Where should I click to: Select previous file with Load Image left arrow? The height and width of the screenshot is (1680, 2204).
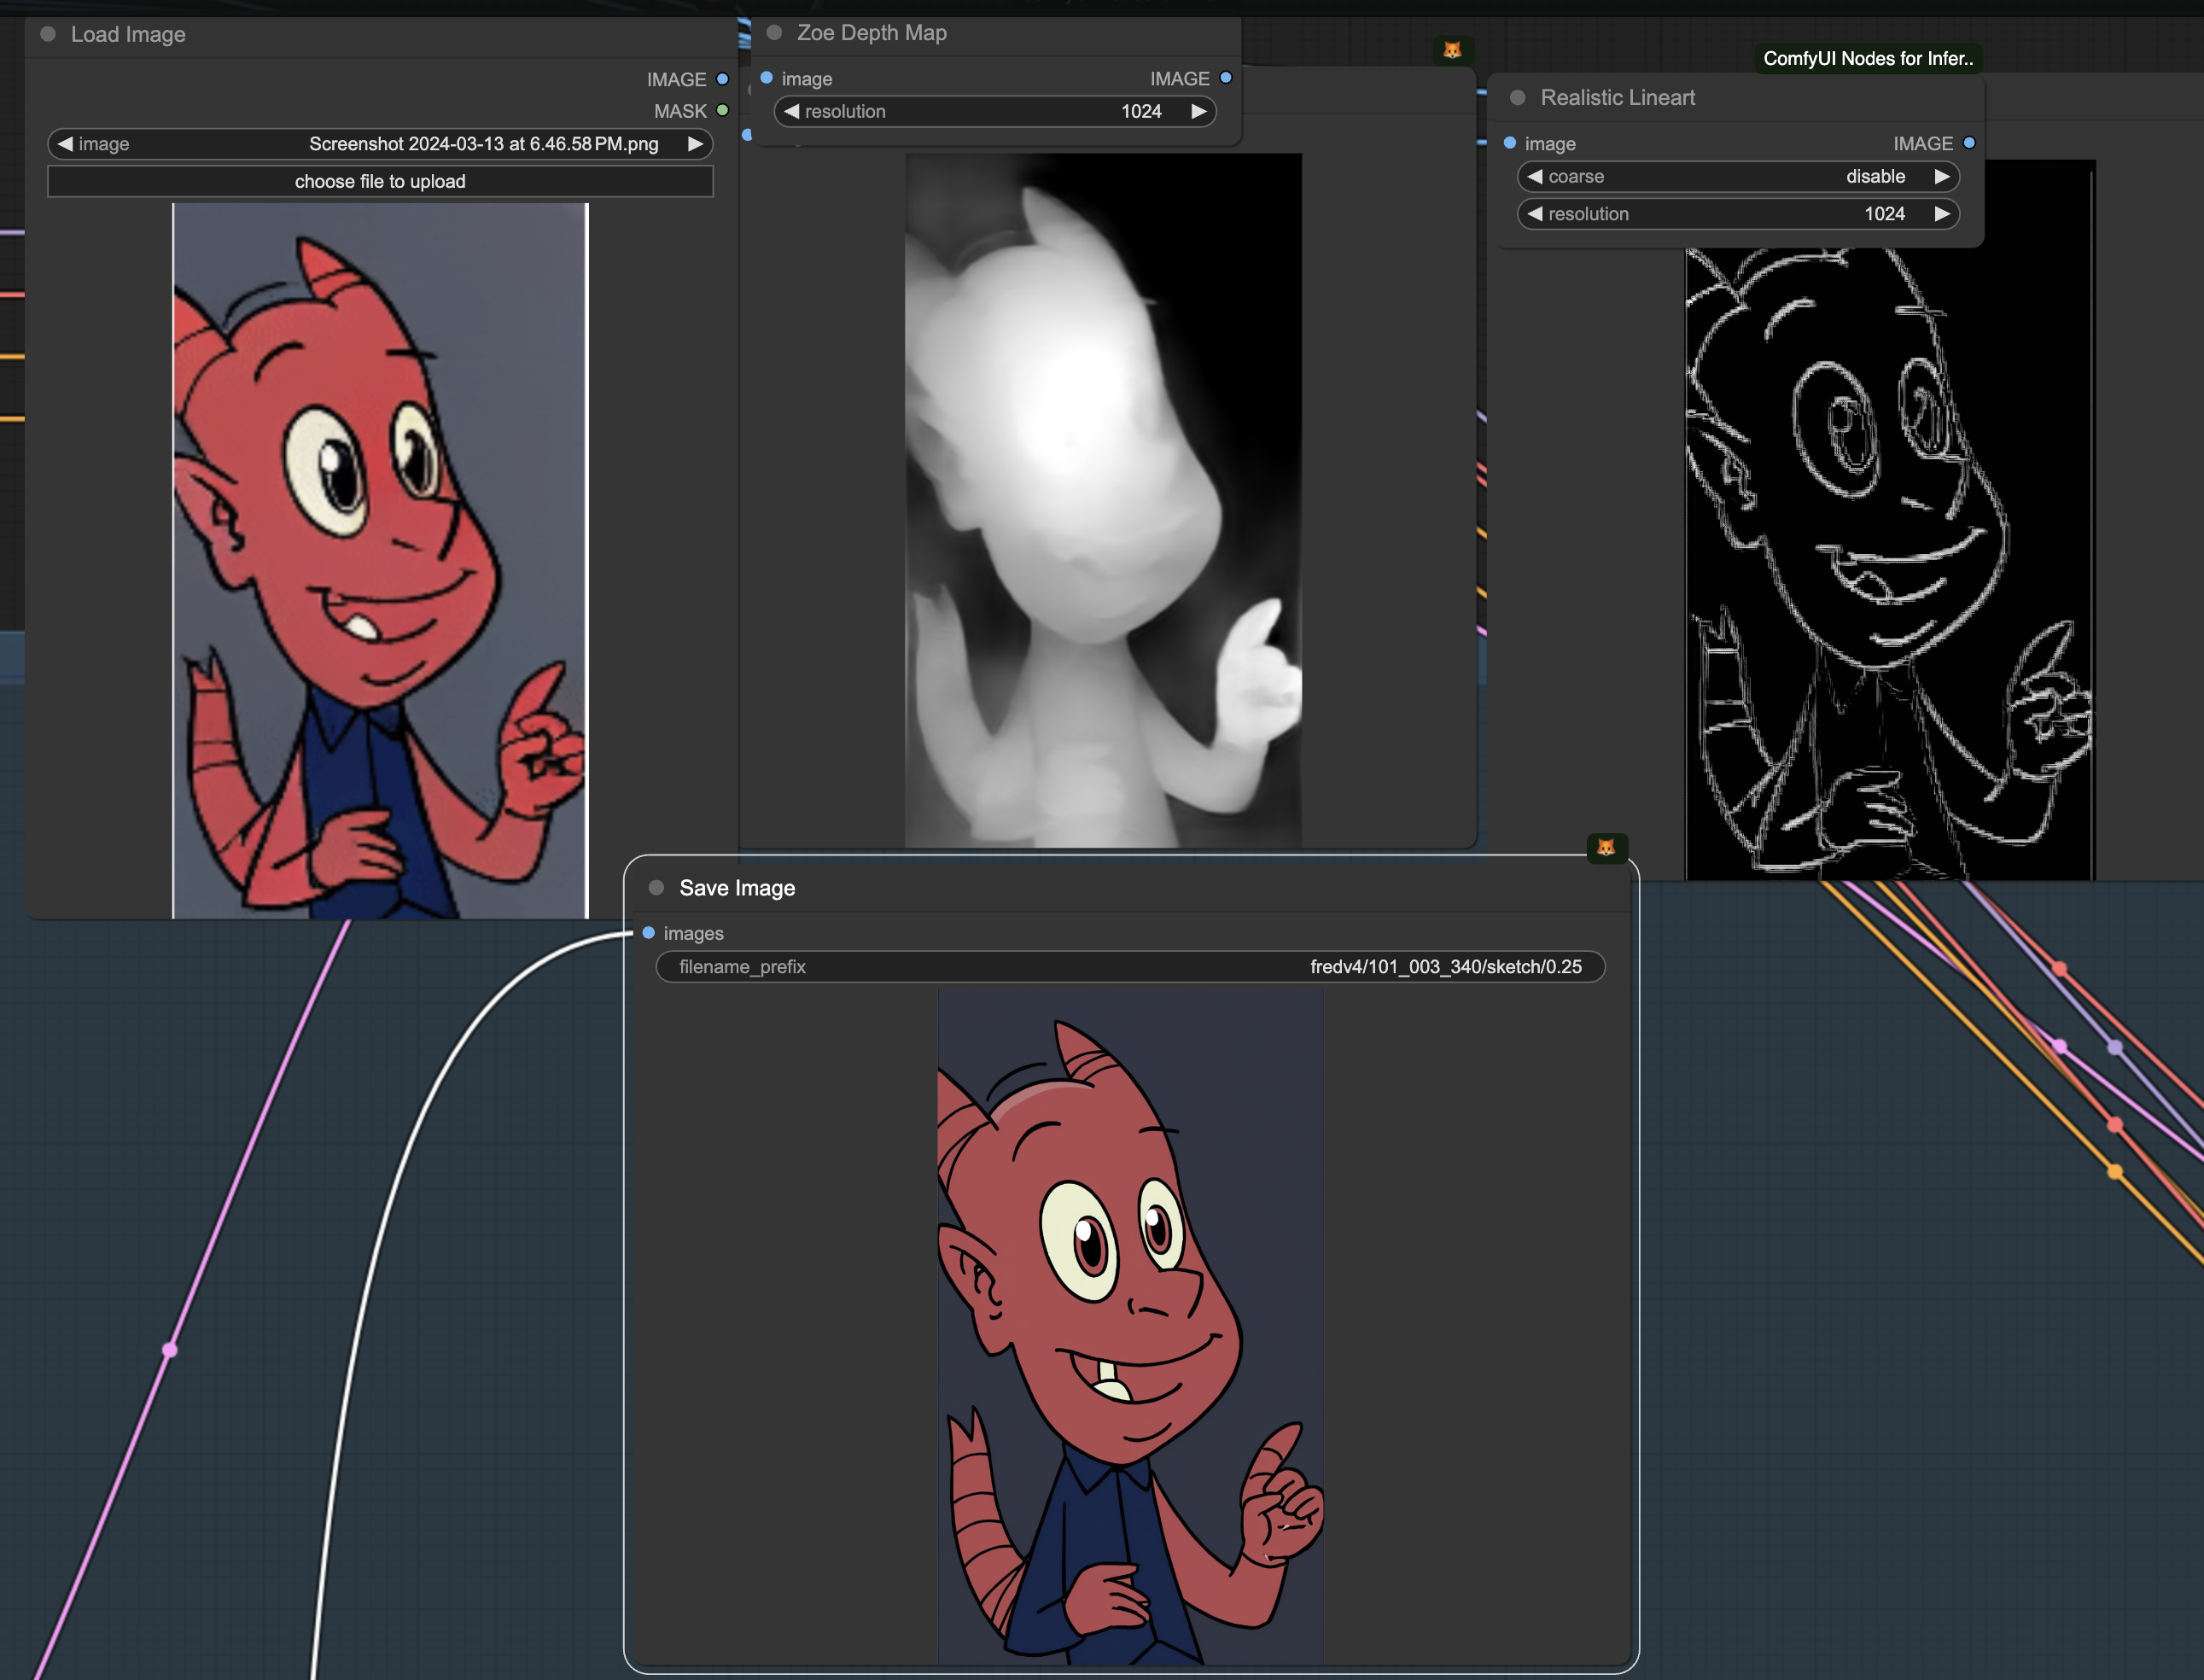pos(65,143)
